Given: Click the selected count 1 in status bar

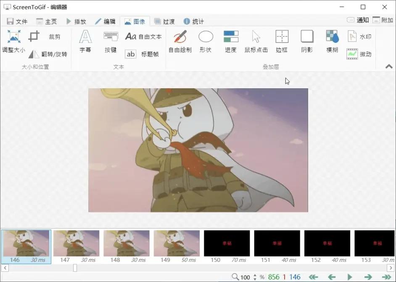Looking at the screenshot, I should pos(284,277).
